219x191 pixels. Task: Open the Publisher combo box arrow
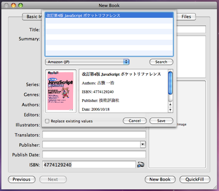[143, 144]
